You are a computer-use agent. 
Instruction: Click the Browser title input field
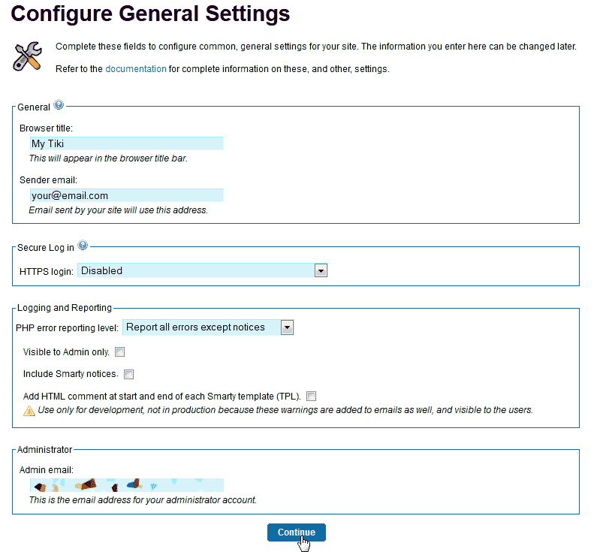126,143
